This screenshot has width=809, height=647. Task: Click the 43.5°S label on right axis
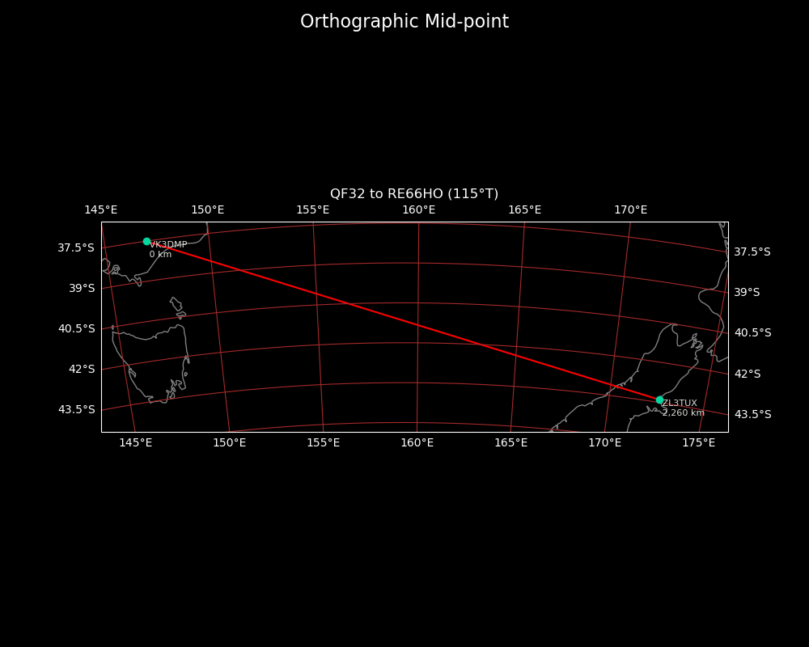(x=752, y=414)
